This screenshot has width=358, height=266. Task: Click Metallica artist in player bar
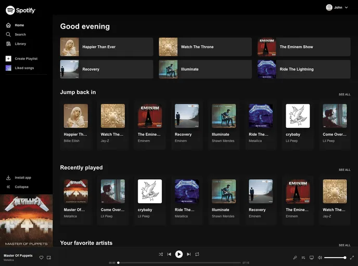[9, 260]
